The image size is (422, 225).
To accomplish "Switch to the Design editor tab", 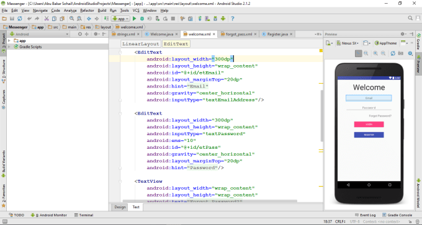I will click(120, 207).
